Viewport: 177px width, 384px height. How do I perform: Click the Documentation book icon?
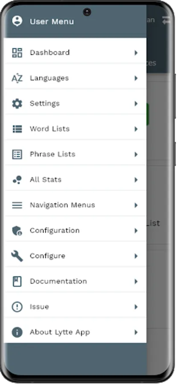pyautogui.click(x=17, y=282)
